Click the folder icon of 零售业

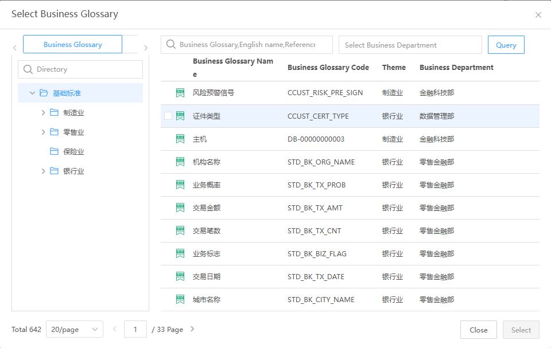[54, 132]
